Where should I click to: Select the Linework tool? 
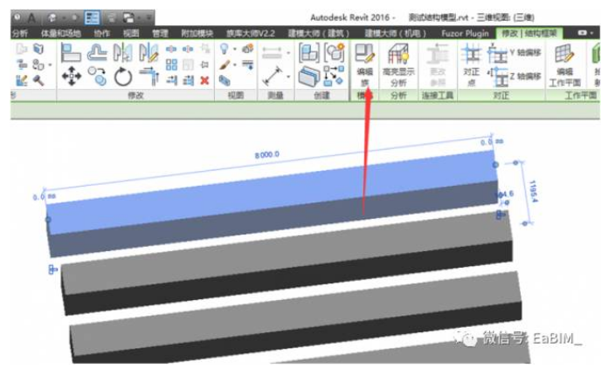point(247,65)
